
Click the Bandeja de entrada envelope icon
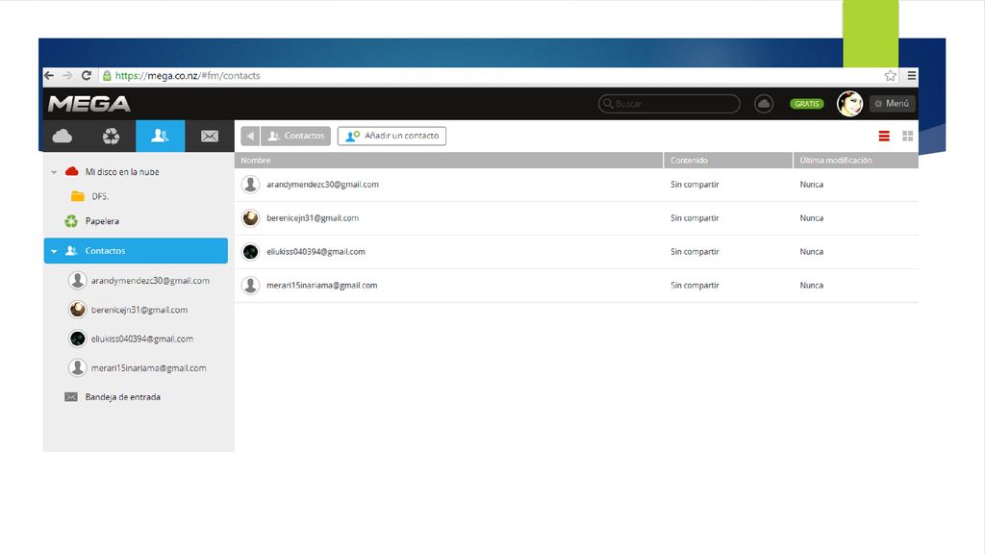(x=71, y=397)
